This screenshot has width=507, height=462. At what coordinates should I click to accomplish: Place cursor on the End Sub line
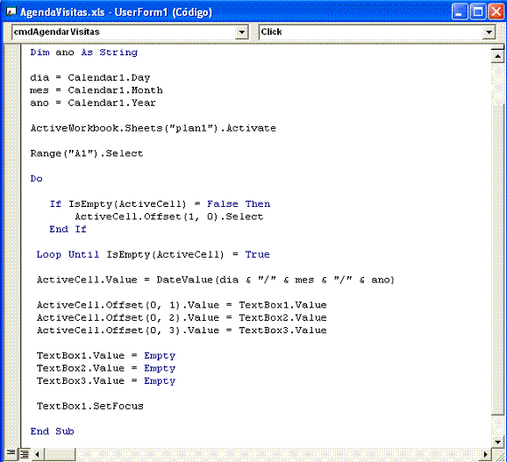click(x=52, y=431)
